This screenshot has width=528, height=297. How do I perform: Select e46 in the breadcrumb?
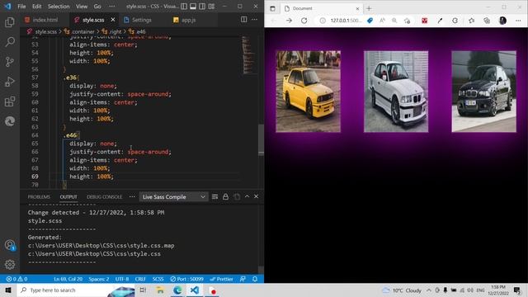tap(140, 31)
